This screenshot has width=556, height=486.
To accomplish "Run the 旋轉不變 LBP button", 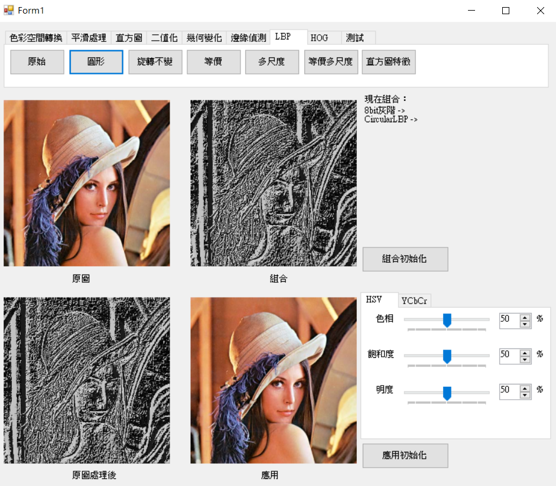I will [155, 61].
